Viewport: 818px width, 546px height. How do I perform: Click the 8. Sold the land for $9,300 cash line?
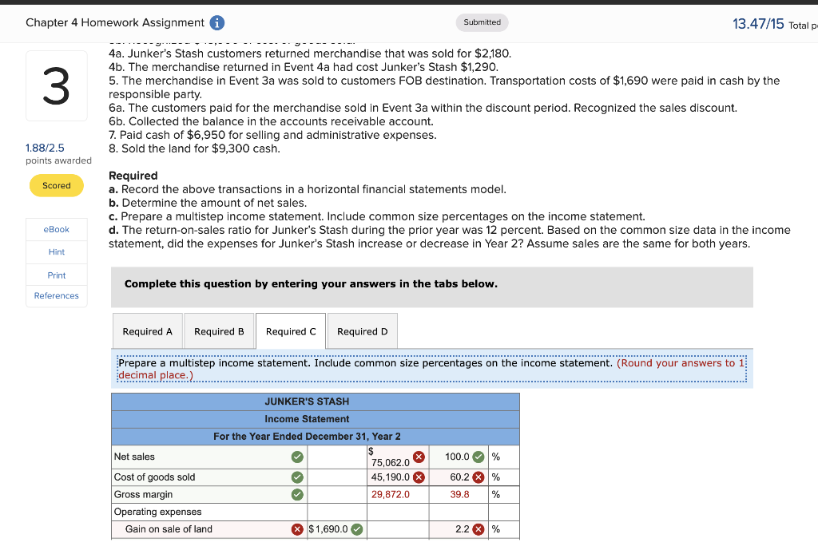coord(194,148)
